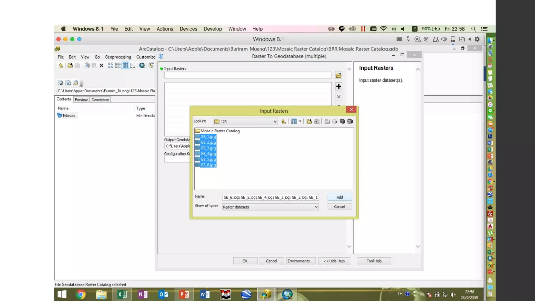Click the Up One Level folder icon

point(283,121)
